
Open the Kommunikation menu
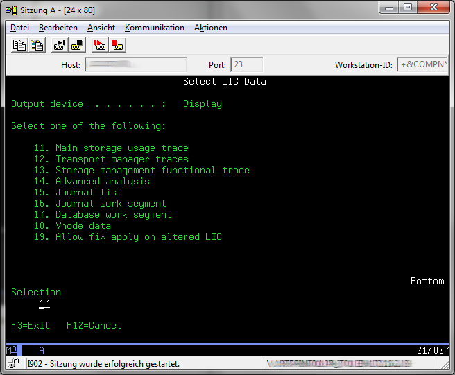155,28
